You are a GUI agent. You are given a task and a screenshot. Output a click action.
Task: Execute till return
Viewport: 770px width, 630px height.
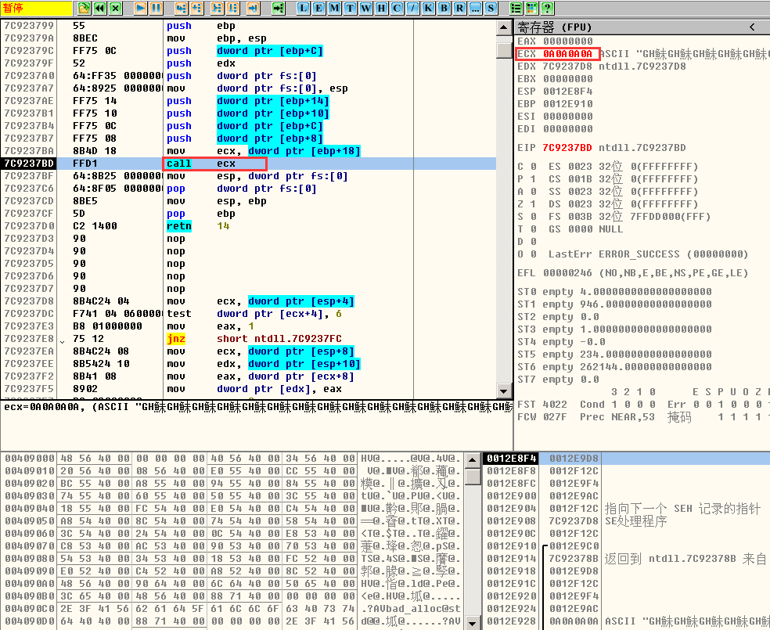tap(253, 8)
